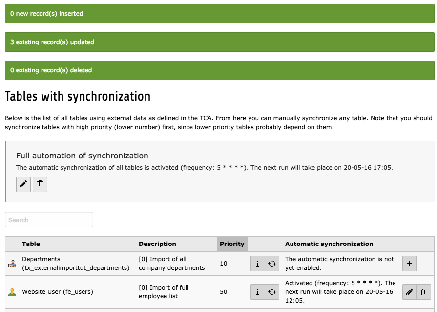Viewport: 437px width, 312px height.
Task: Open details for the Website User table
Action: pyautogui.click(x=258, y=292)
